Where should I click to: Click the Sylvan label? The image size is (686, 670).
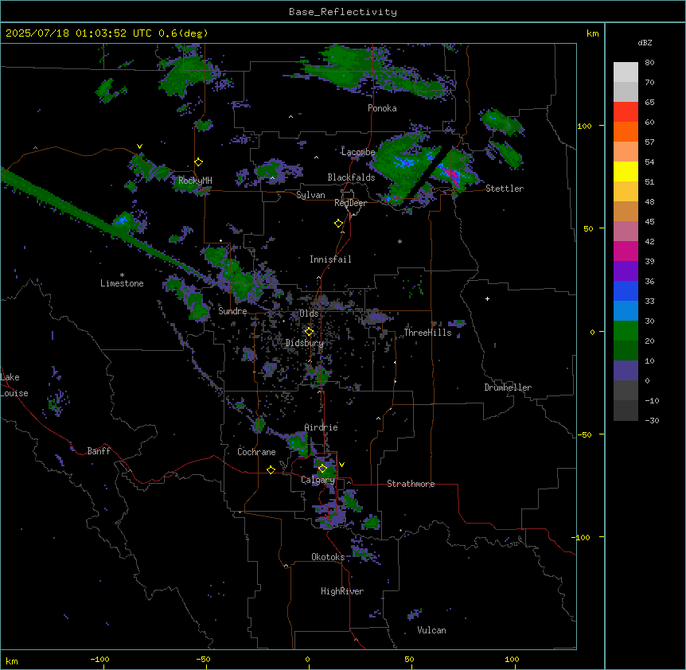click(310, 195)
